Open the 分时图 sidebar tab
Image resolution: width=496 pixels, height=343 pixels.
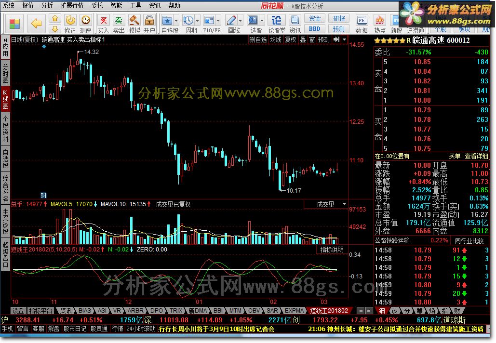[5, 73]
